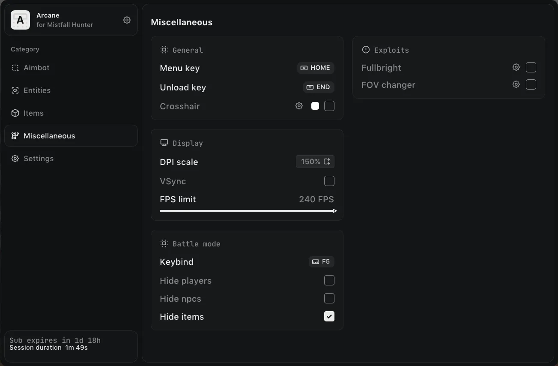Click the Settings gear icon in sidebar
The width and height of the screenshot is (558, 366).
pos(15,159)
